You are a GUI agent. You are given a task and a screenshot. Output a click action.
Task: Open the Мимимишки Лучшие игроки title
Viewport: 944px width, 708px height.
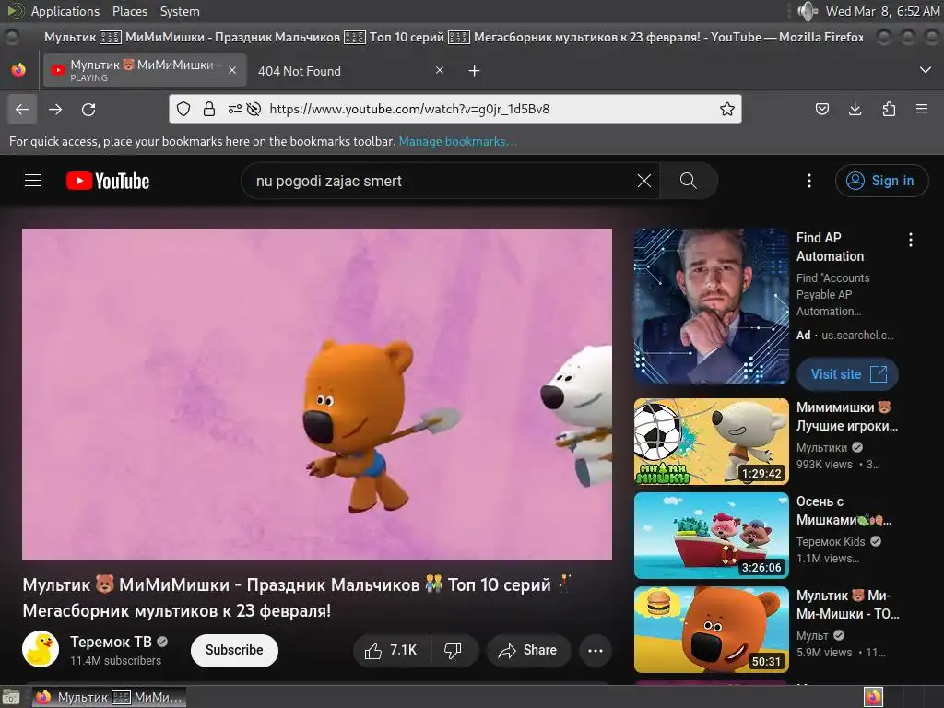tap(847, 417)
